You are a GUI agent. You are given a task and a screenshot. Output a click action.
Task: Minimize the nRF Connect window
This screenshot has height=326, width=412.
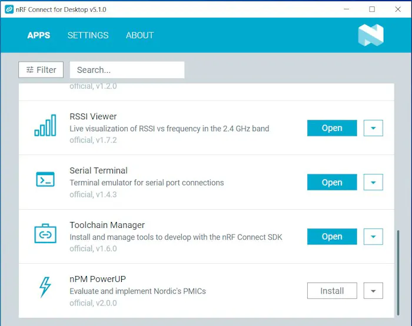point(346,9)
